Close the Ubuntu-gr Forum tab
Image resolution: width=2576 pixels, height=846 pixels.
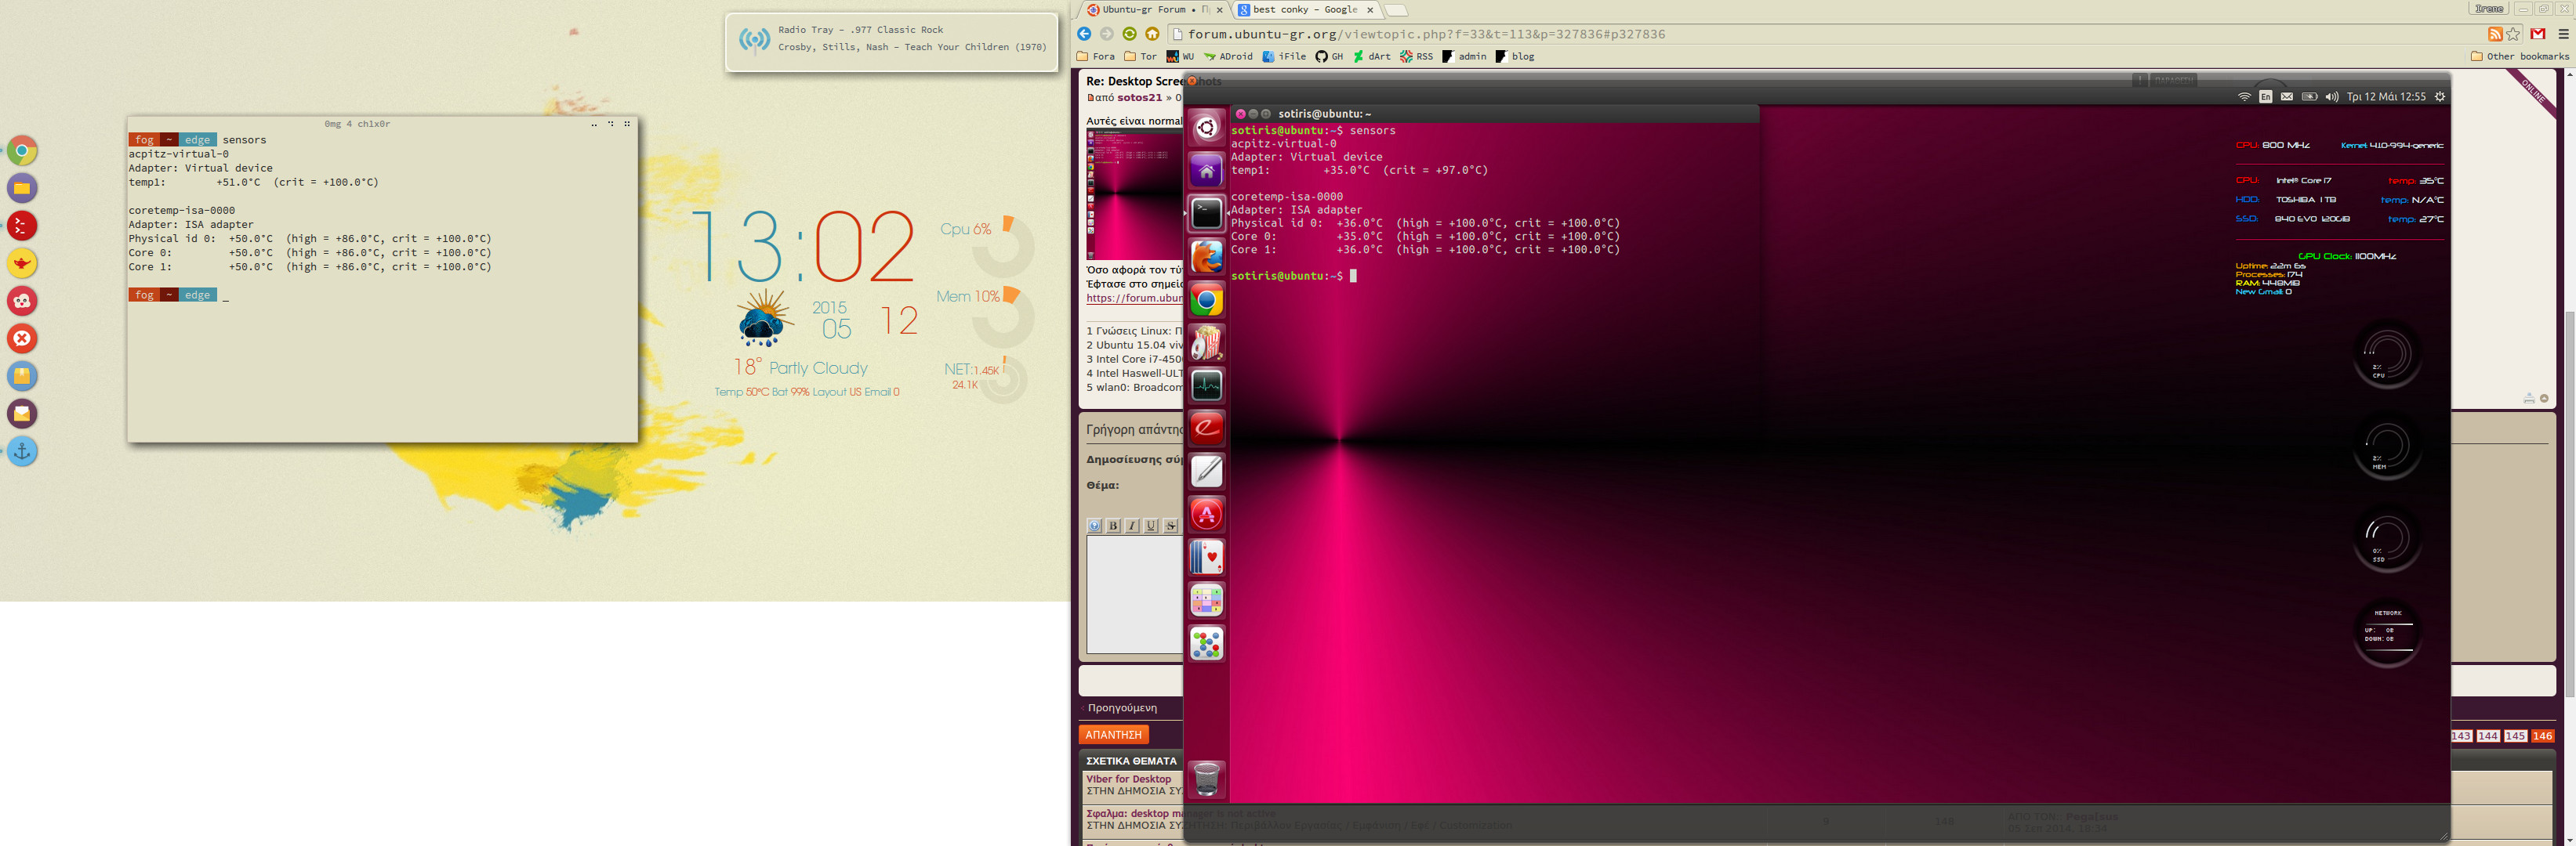(x=1219, y=10)
